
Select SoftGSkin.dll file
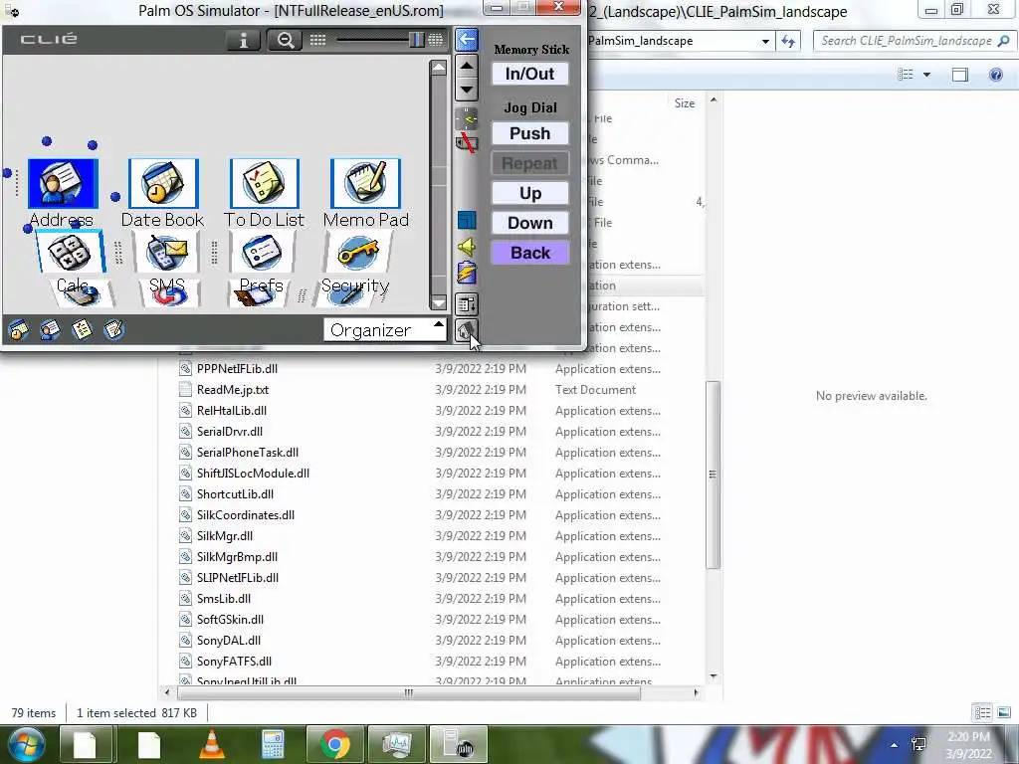(230, 619)
